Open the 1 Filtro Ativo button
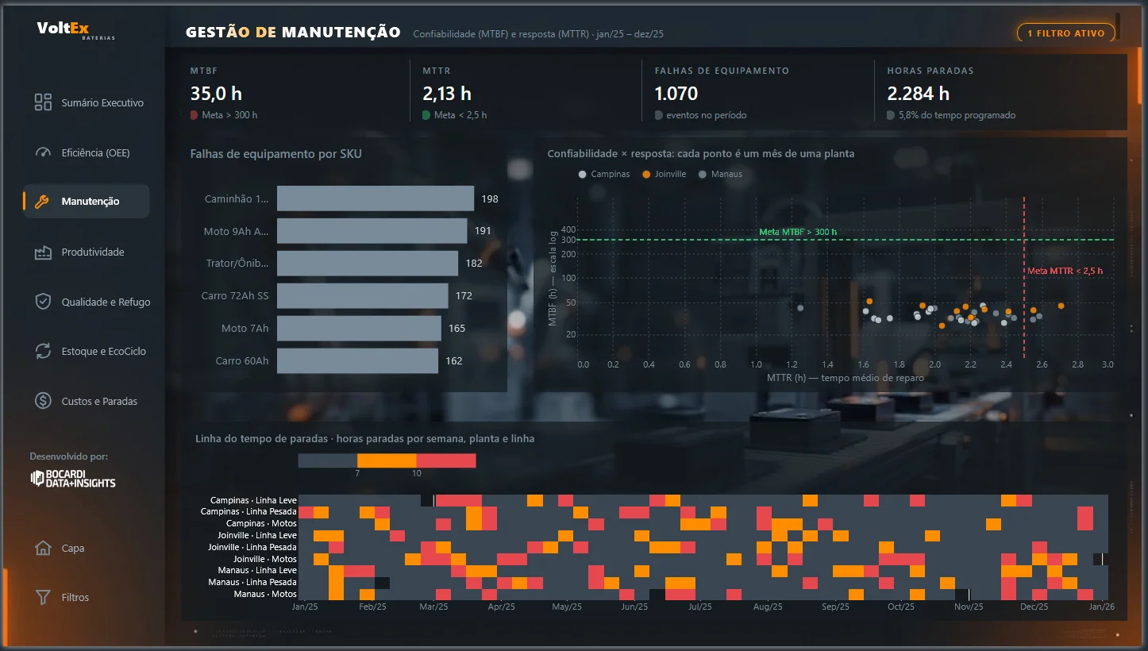 click(1066, 33)
